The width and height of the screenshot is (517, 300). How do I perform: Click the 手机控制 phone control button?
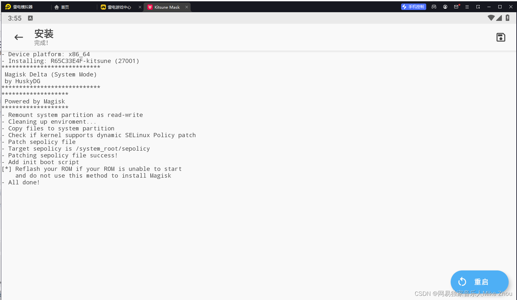click(413, 7)
